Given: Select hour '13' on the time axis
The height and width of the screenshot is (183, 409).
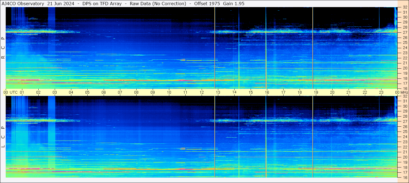Looking at the screenshot, I should click(x=218, y=92).
